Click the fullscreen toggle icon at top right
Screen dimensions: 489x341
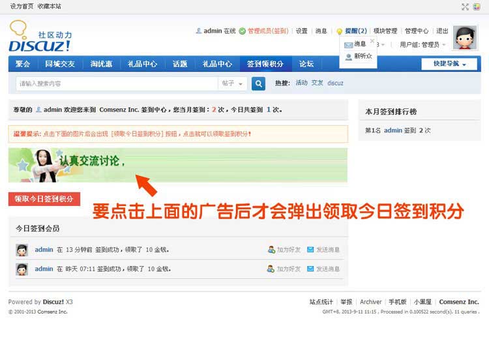[465, 7]
